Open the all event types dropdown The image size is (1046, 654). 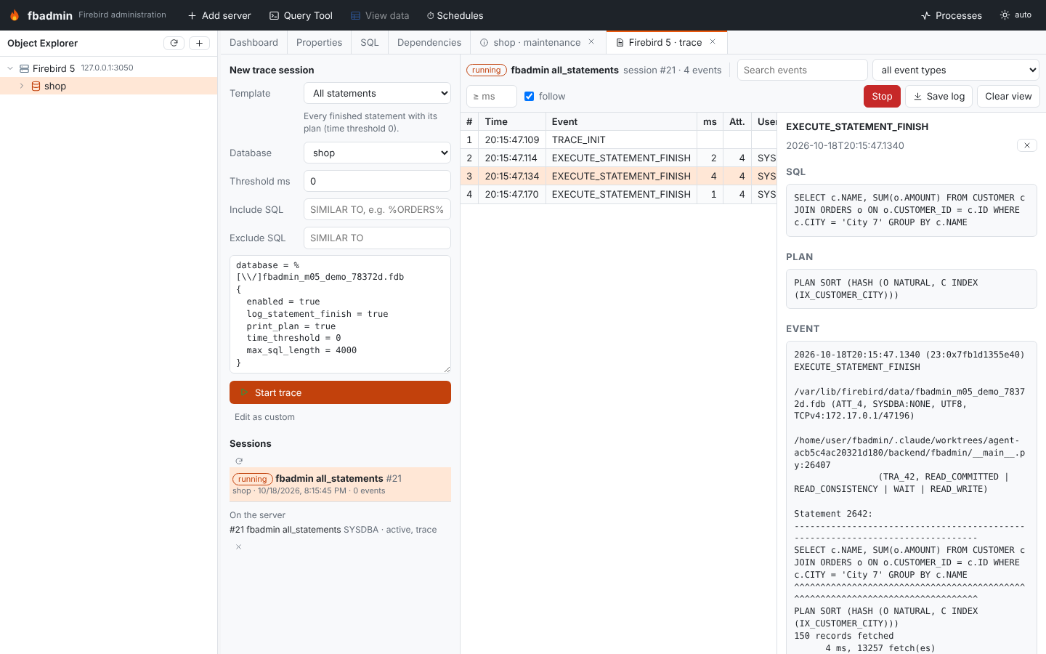pos(956,70)
